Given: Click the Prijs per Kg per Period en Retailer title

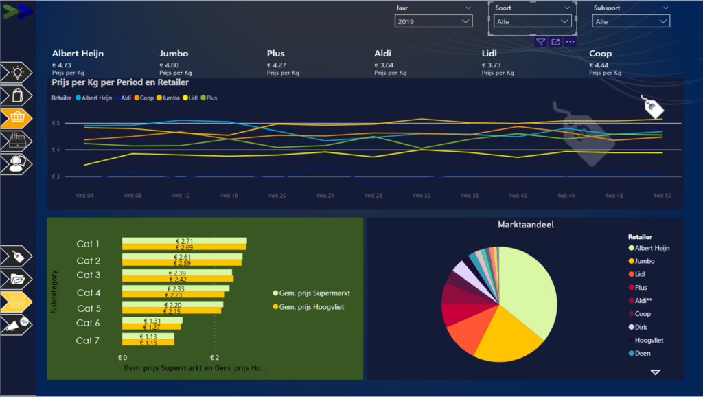Looking at the screenshot, I should (x=120, y=82).
